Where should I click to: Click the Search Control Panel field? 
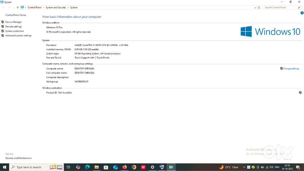click(280, 8)
